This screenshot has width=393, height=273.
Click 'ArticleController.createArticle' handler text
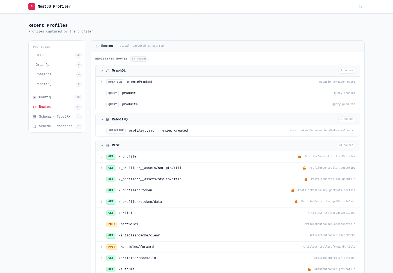pos(330,224)
